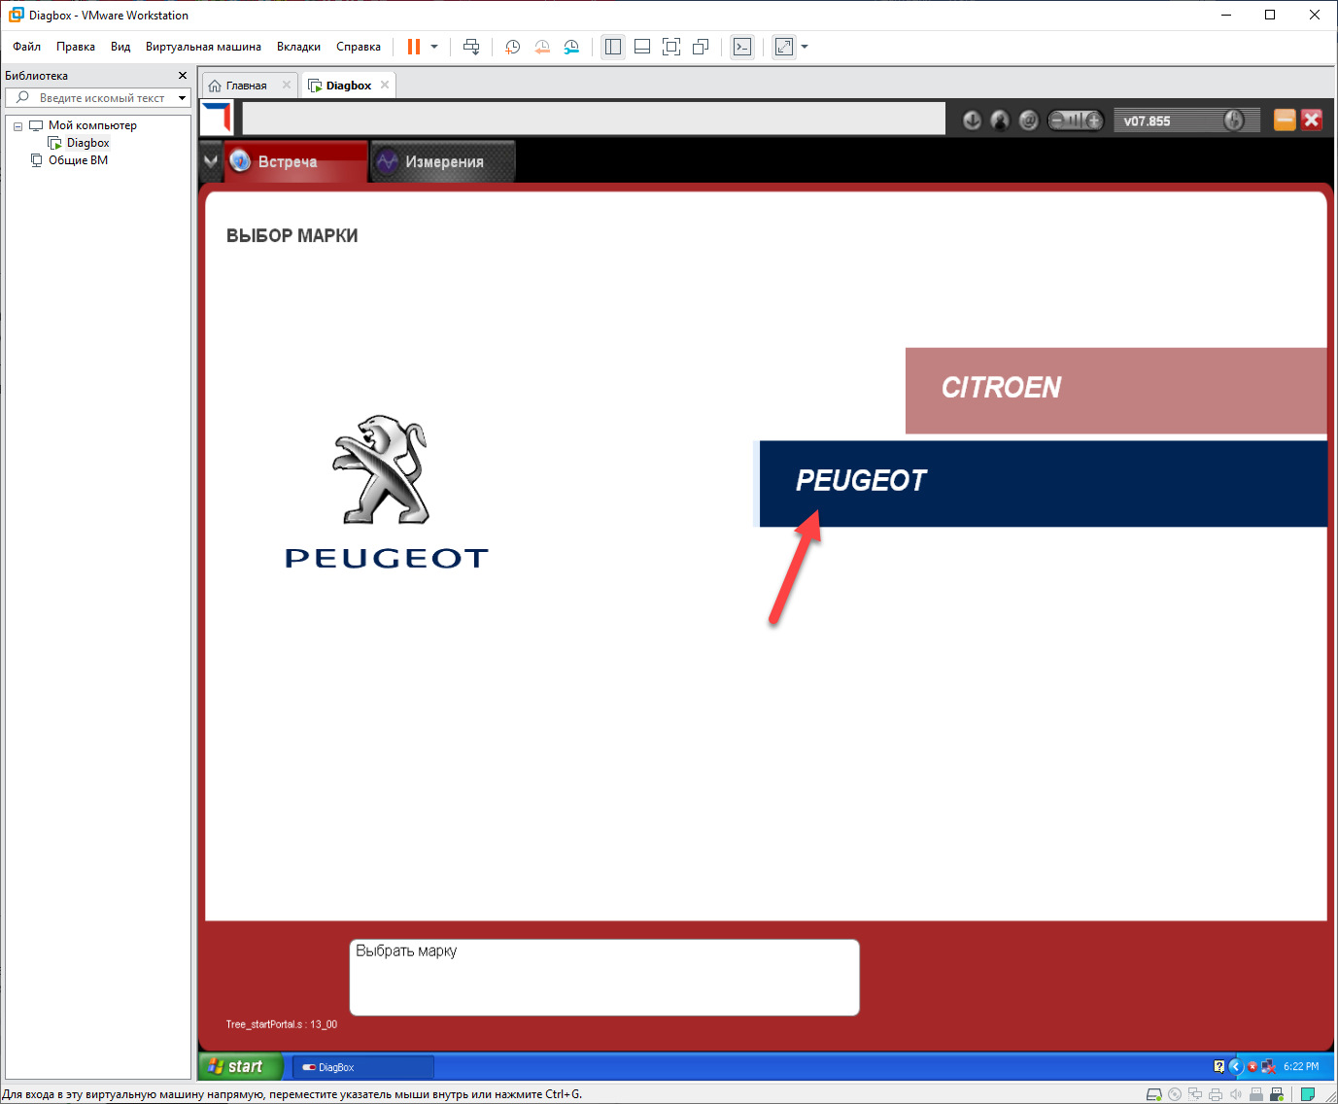1338x1104 pixels.
Task: Click the DiagBox taskbar button
Action: [362, 1067]
